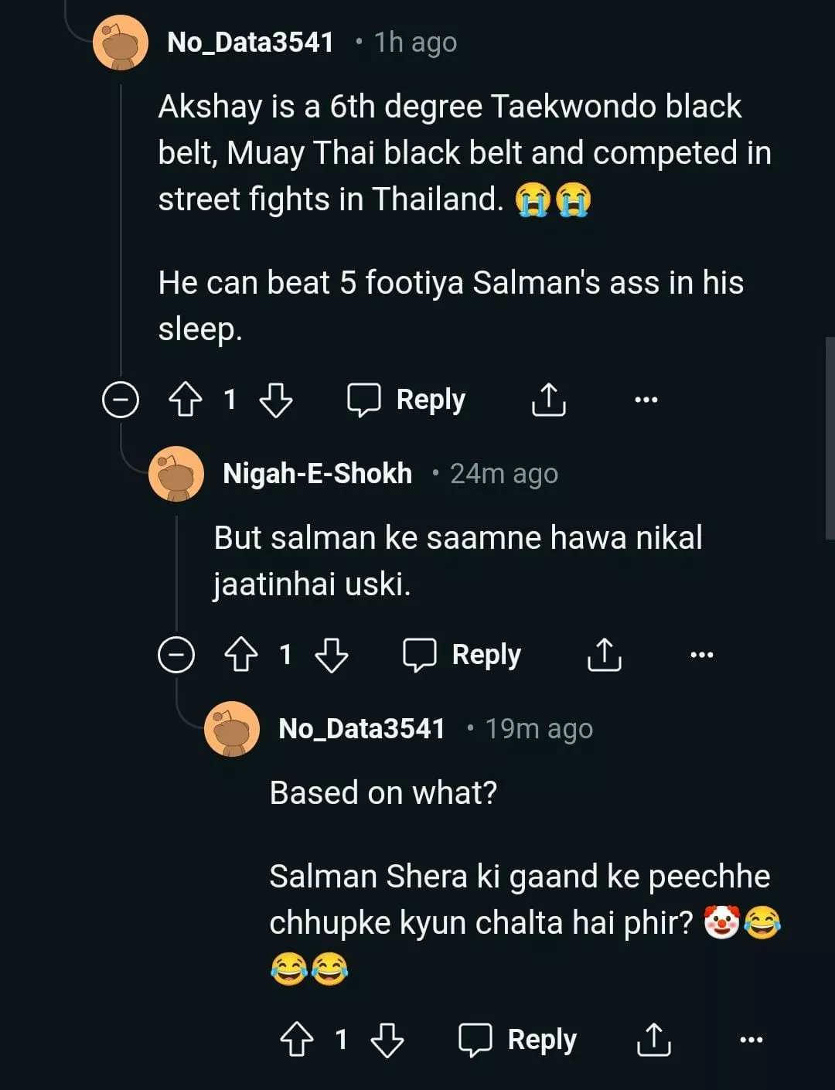Tap Nigah-E-Shokh's avatar image

176,473
